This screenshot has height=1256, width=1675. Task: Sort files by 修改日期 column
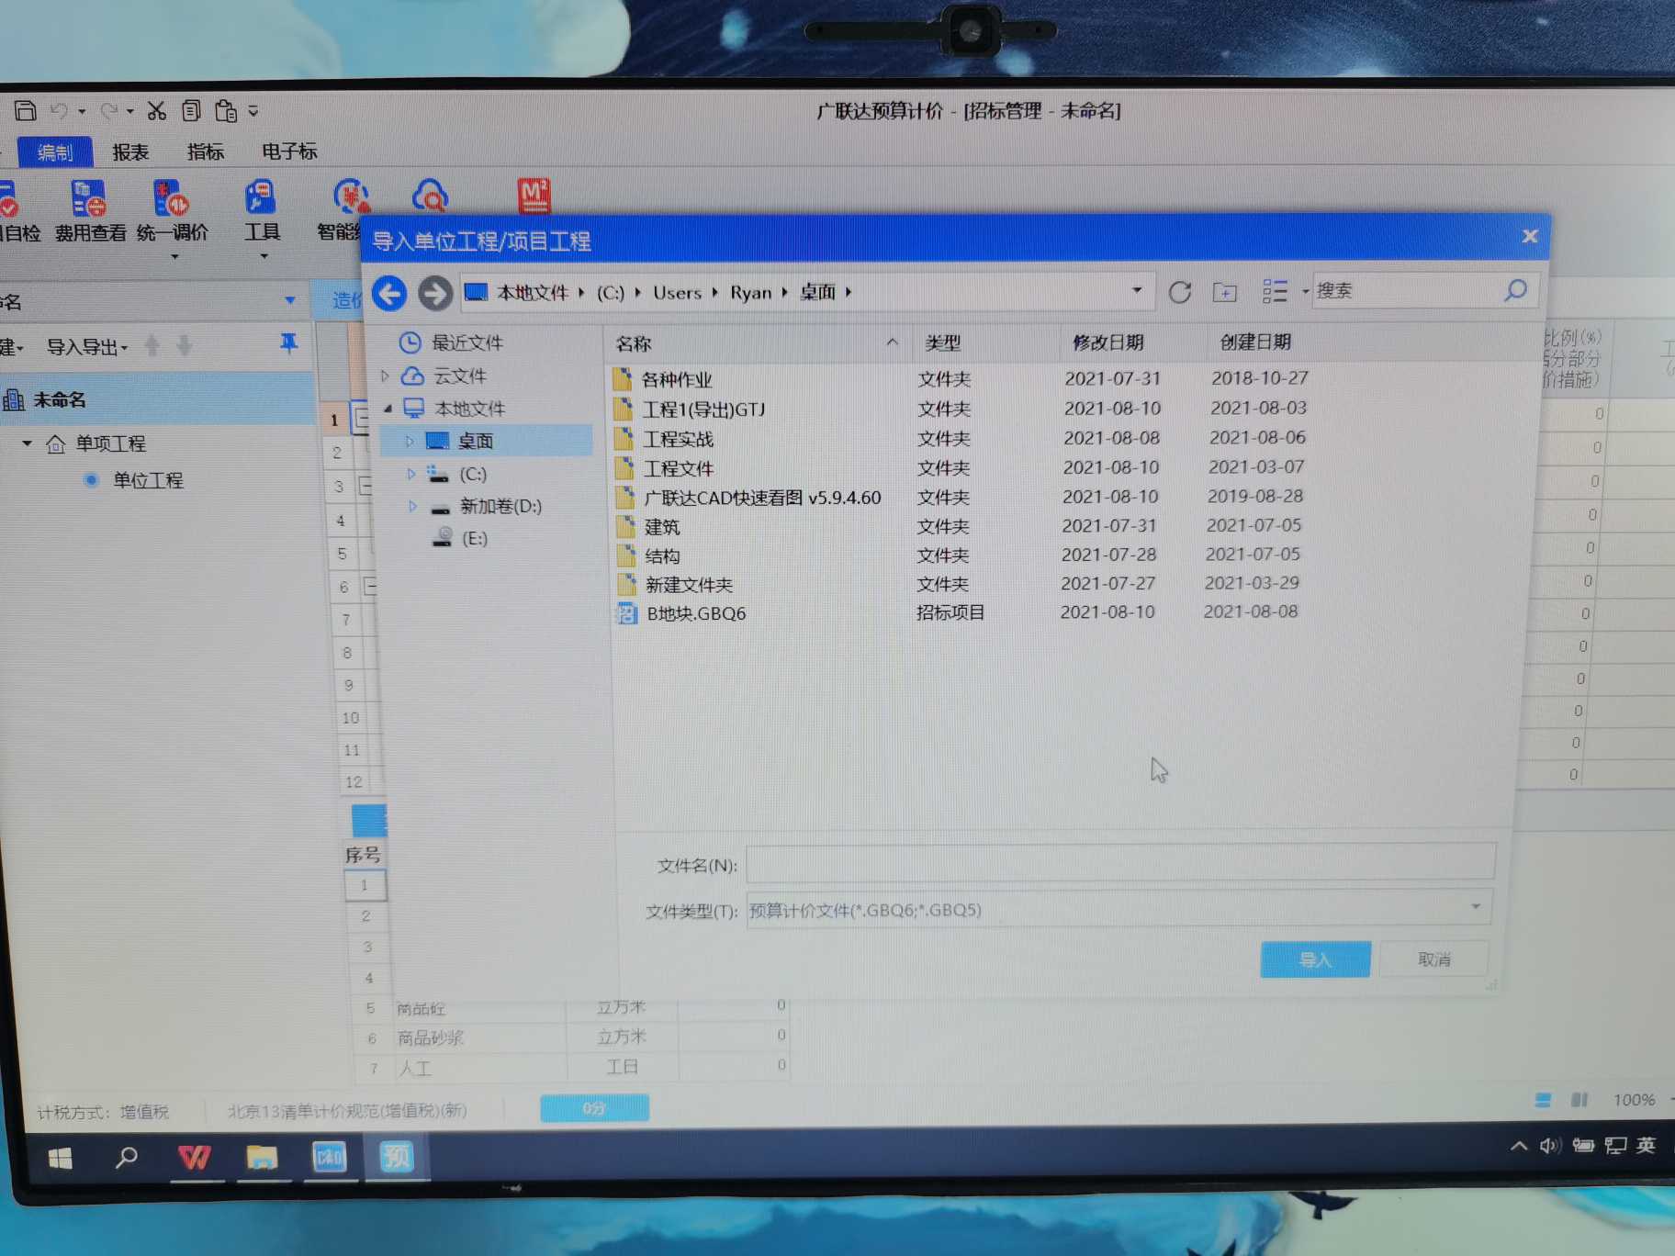point(1108,342)
